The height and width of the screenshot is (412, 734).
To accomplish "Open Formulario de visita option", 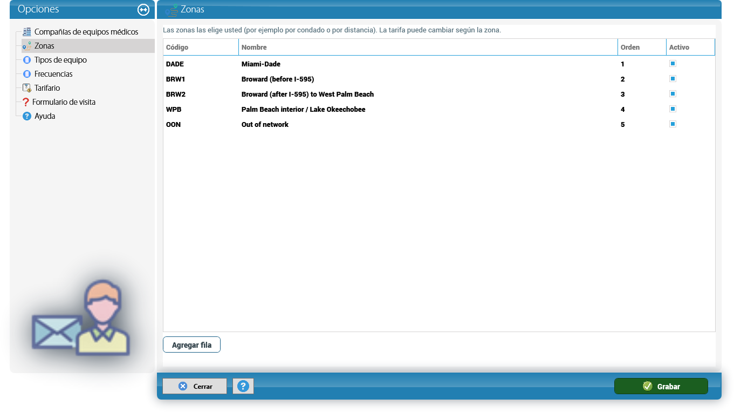I will pyautogui.click(x=64, y=102).
